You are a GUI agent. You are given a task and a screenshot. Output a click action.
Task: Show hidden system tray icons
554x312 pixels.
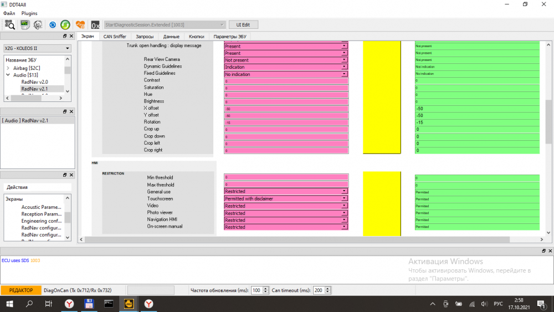coord(433,304)
